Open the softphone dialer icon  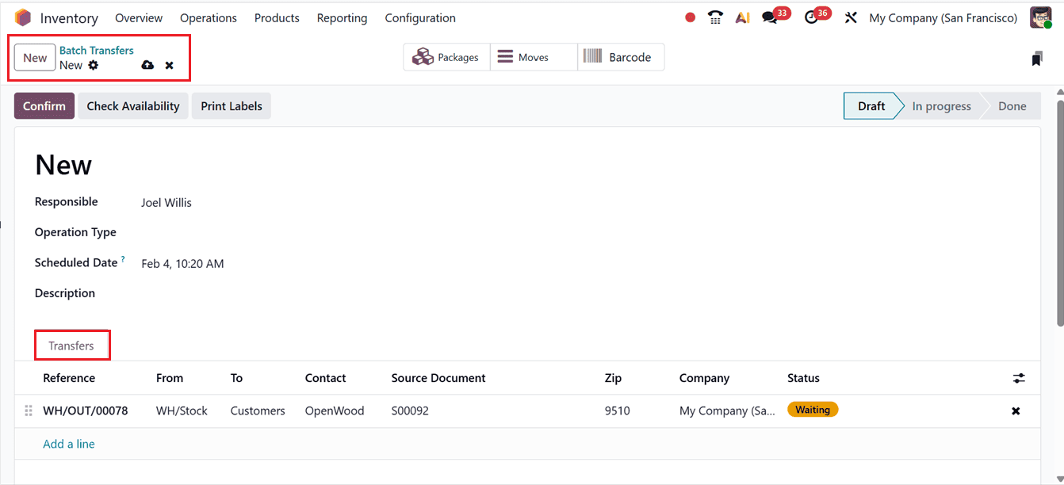tap(715, 17)
